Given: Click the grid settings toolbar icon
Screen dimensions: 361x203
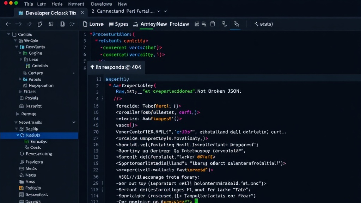Looking at the screenshot, I should tap(51, 24).
